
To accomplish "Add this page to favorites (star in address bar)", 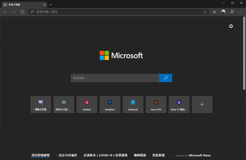I will pyautogui.click(x=205, y=12).
